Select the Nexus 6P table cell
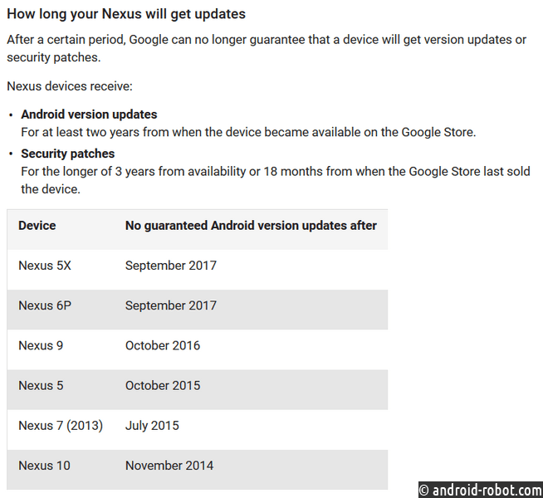The image size is (543, 498). coord(45,305)
